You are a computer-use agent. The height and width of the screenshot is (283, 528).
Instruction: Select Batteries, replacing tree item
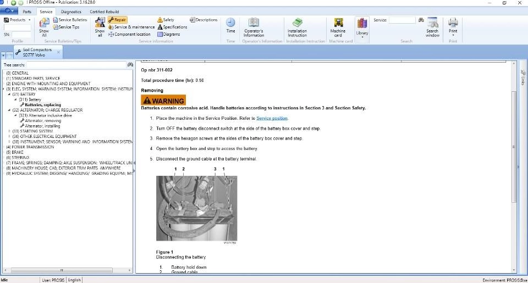click(x=43, y=105)
